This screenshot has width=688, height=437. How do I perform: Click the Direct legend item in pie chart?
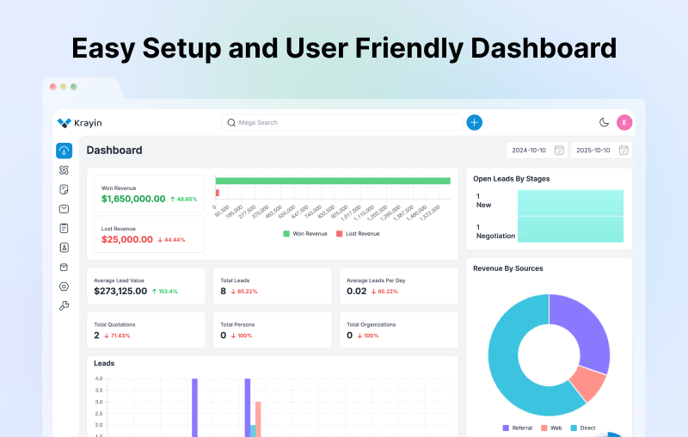click(584, 428)
